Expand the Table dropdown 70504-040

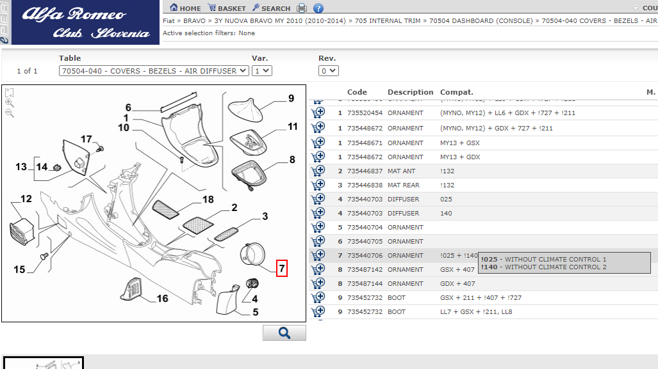154,71
